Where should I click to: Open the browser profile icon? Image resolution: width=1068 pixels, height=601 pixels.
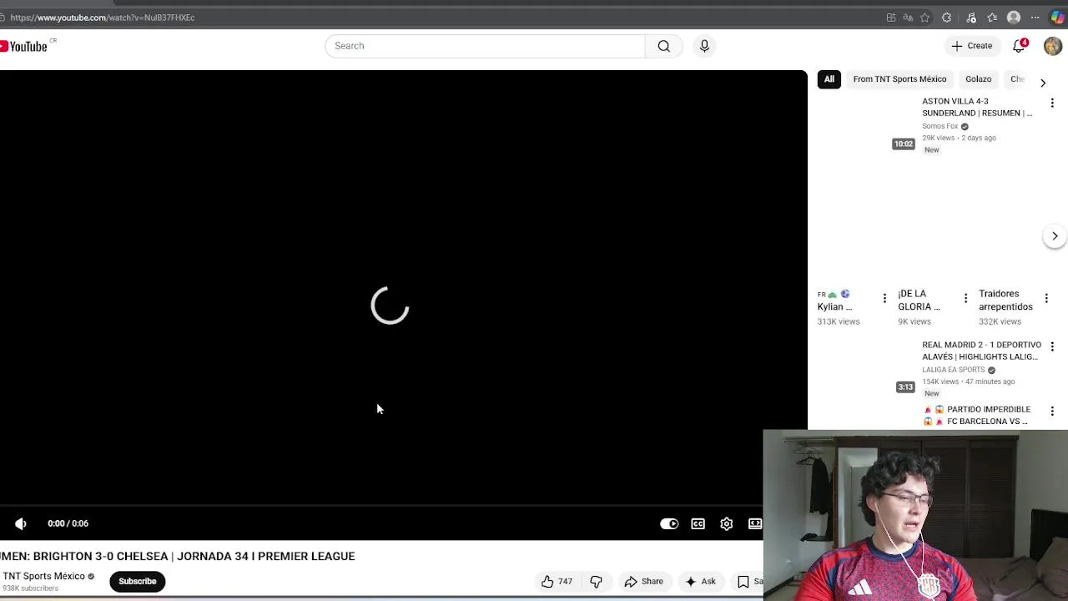pos(1014,18)
